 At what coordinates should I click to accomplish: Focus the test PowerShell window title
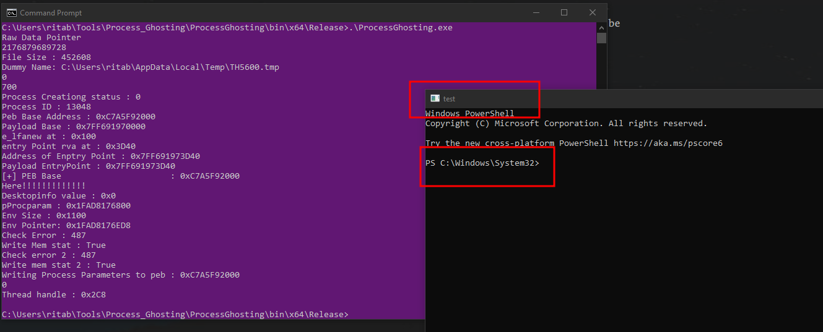449,99
